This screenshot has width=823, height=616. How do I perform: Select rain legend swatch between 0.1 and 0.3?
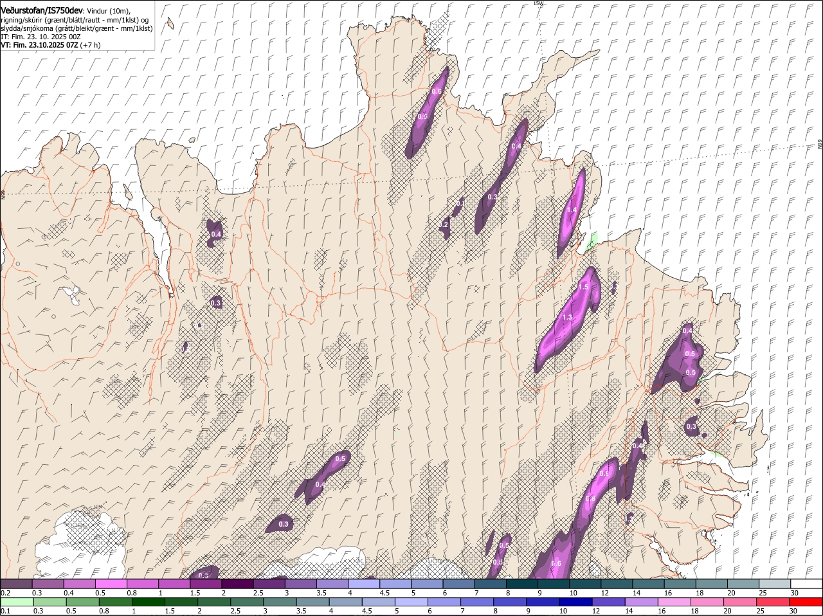coord(17,602)
